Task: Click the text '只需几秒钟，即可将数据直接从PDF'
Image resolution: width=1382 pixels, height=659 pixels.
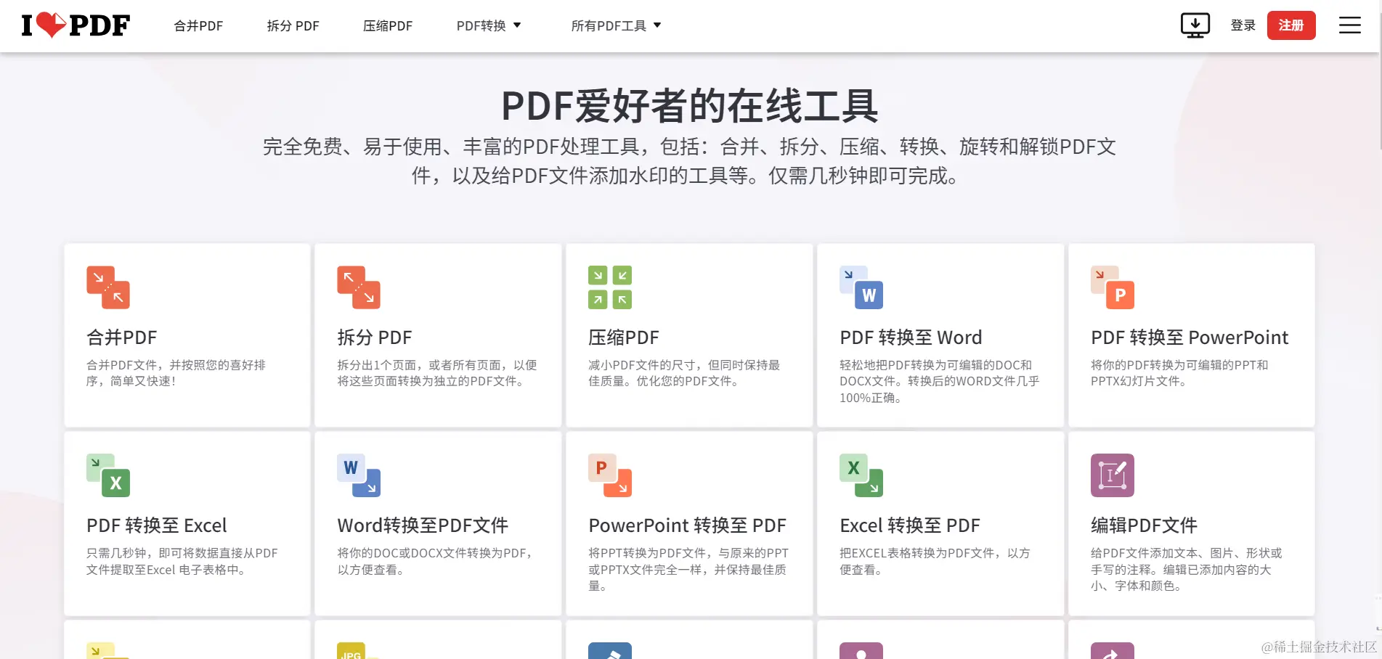Action: [x=182, y=553]
